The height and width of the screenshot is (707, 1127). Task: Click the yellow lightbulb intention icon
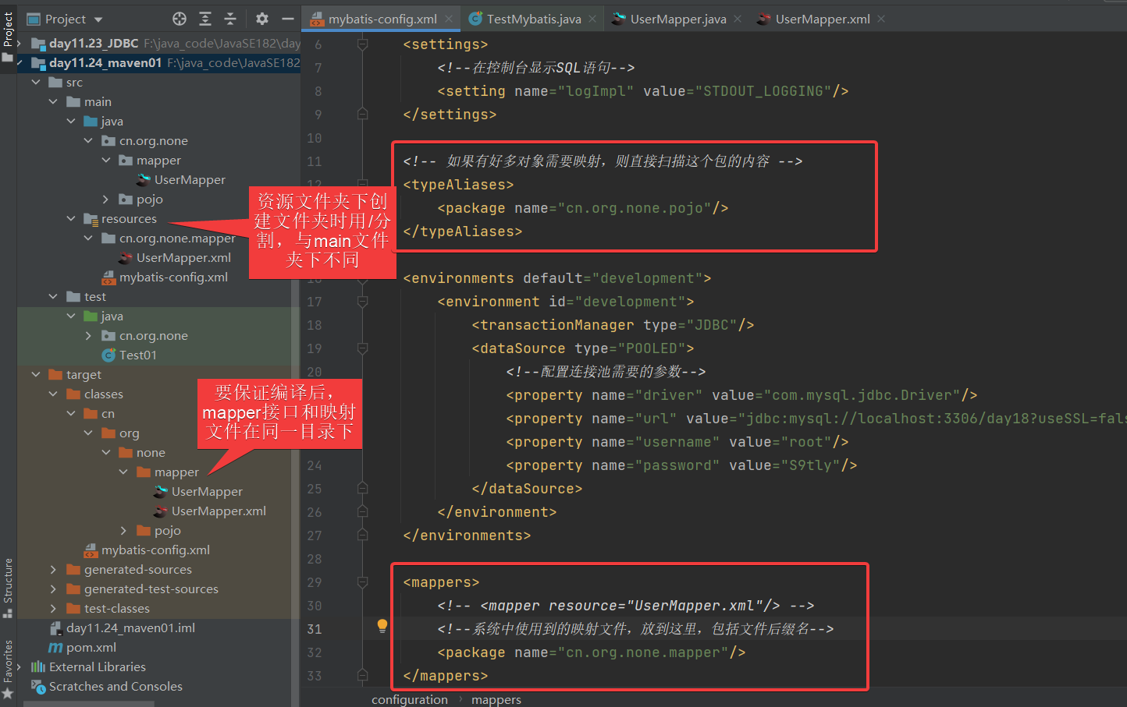tap(382, 625)
